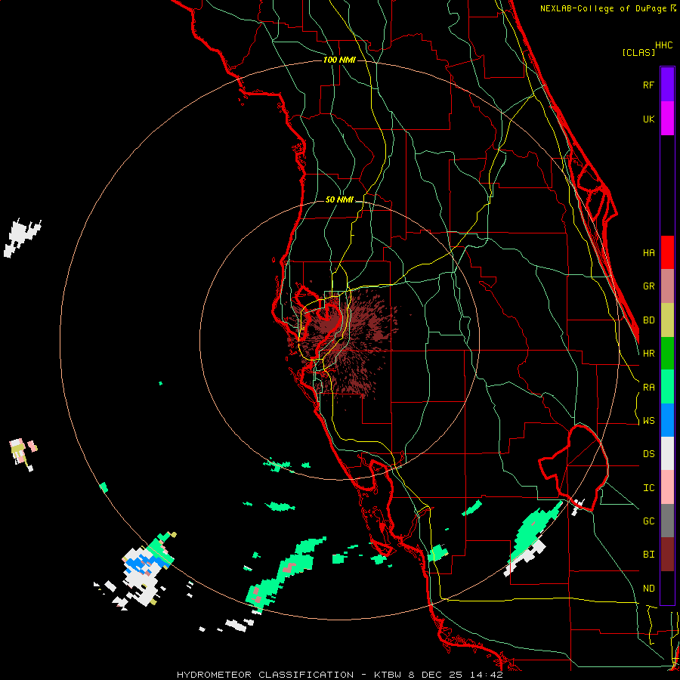Click the BD legend label
Image resolution: width=680 pixels, height=680 pixels.
648,320
